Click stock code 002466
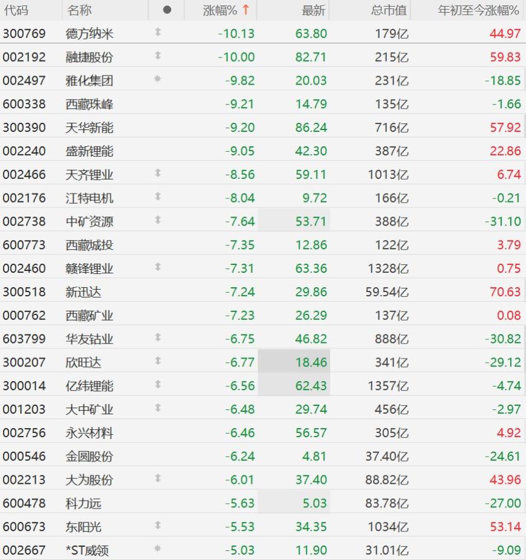The height and width of the screenshot is (560, 526). point(24,175)
